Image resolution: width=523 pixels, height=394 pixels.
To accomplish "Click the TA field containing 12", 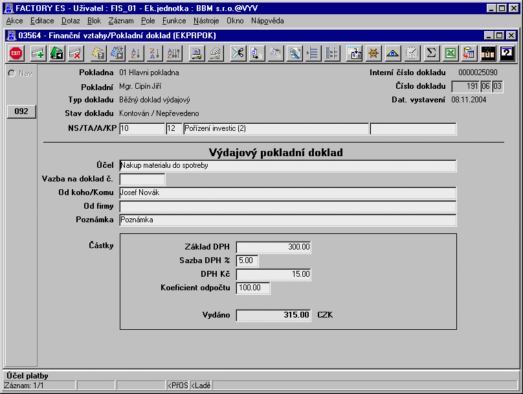I will 174,128.
